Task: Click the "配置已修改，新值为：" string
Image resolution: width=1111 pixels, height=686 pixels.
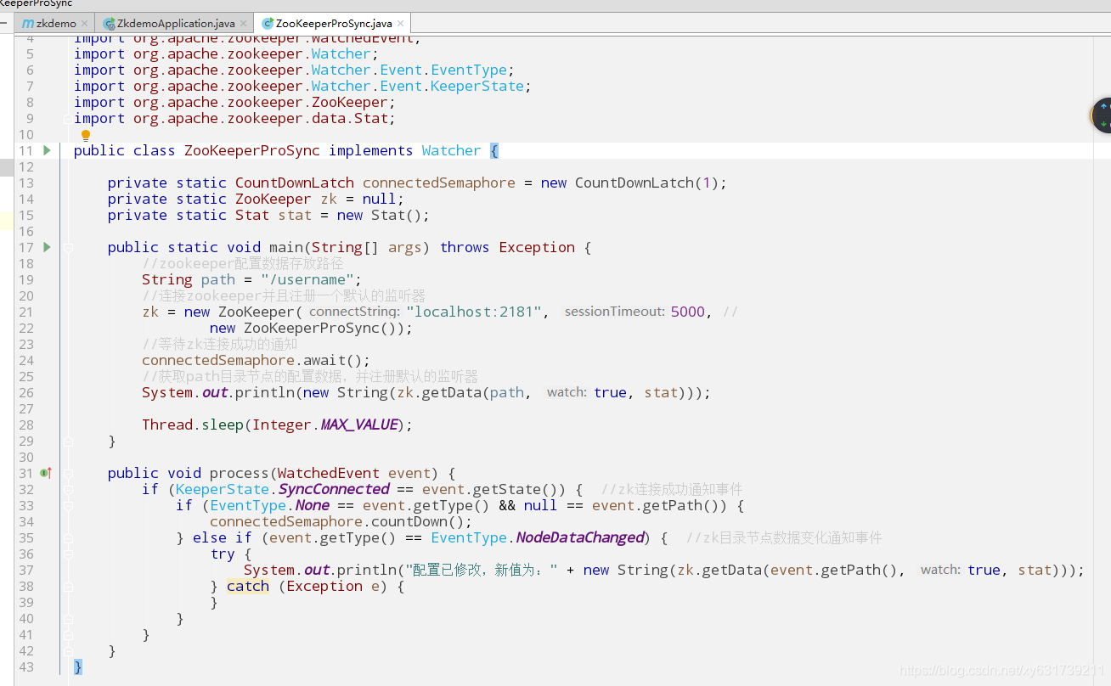Action: [482, 570]
